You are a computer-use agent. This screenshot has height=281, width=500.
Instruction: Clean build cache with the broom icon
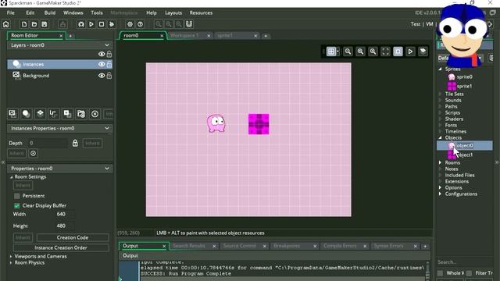click(x=112, y=24)
